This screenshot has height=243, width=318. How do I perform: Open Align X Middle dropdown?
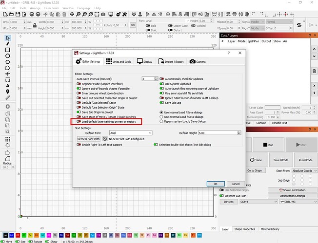pos(258,21)
